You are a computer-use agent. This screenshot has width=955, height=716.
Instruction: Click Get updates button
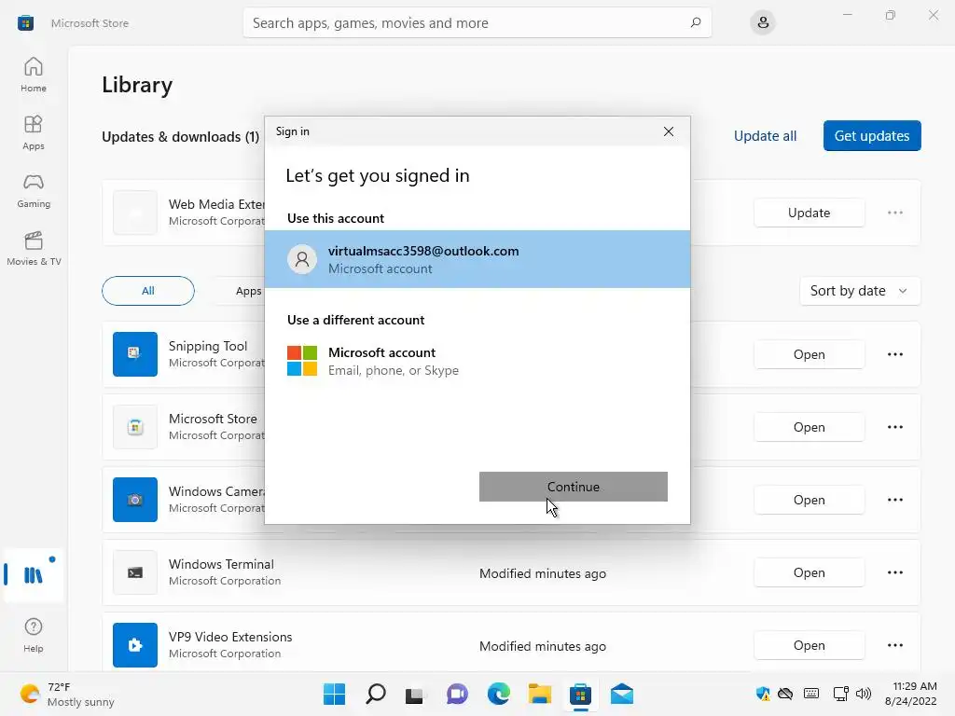click(x=872, y=136)
